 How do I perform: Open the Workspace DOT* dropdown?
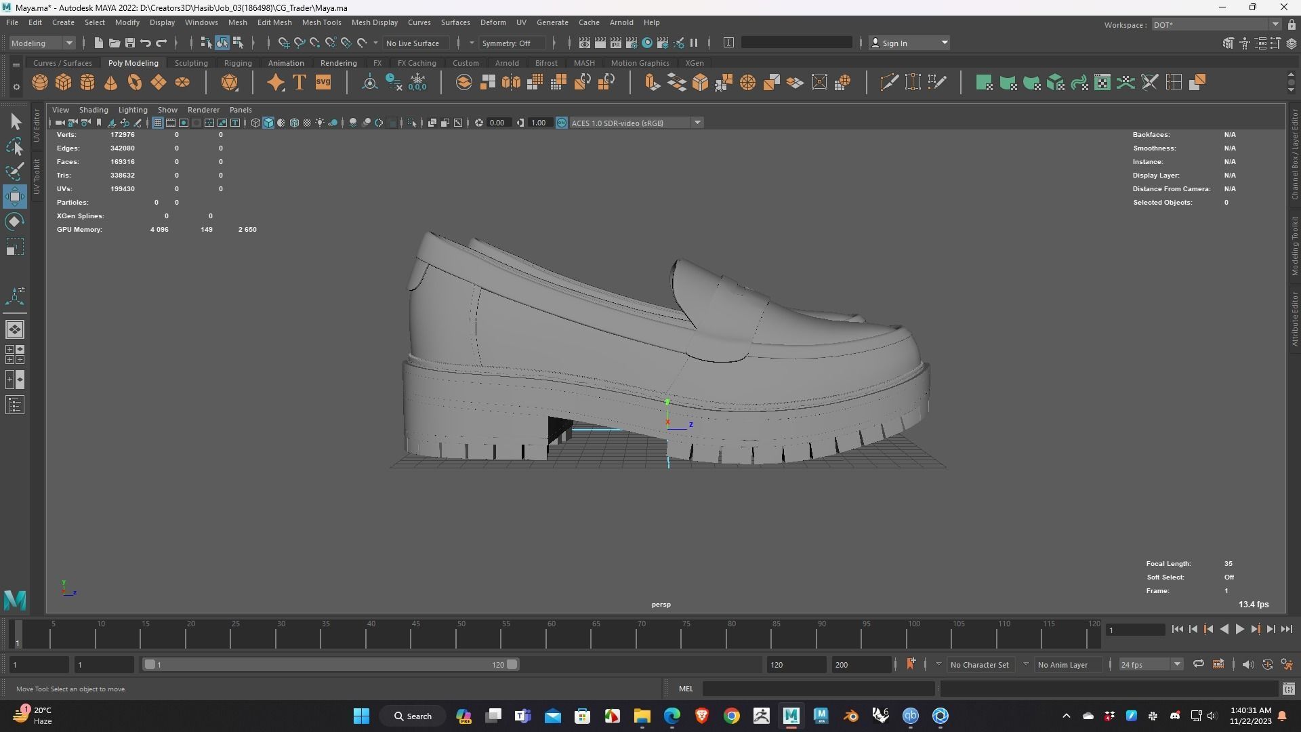(1216, 24)
